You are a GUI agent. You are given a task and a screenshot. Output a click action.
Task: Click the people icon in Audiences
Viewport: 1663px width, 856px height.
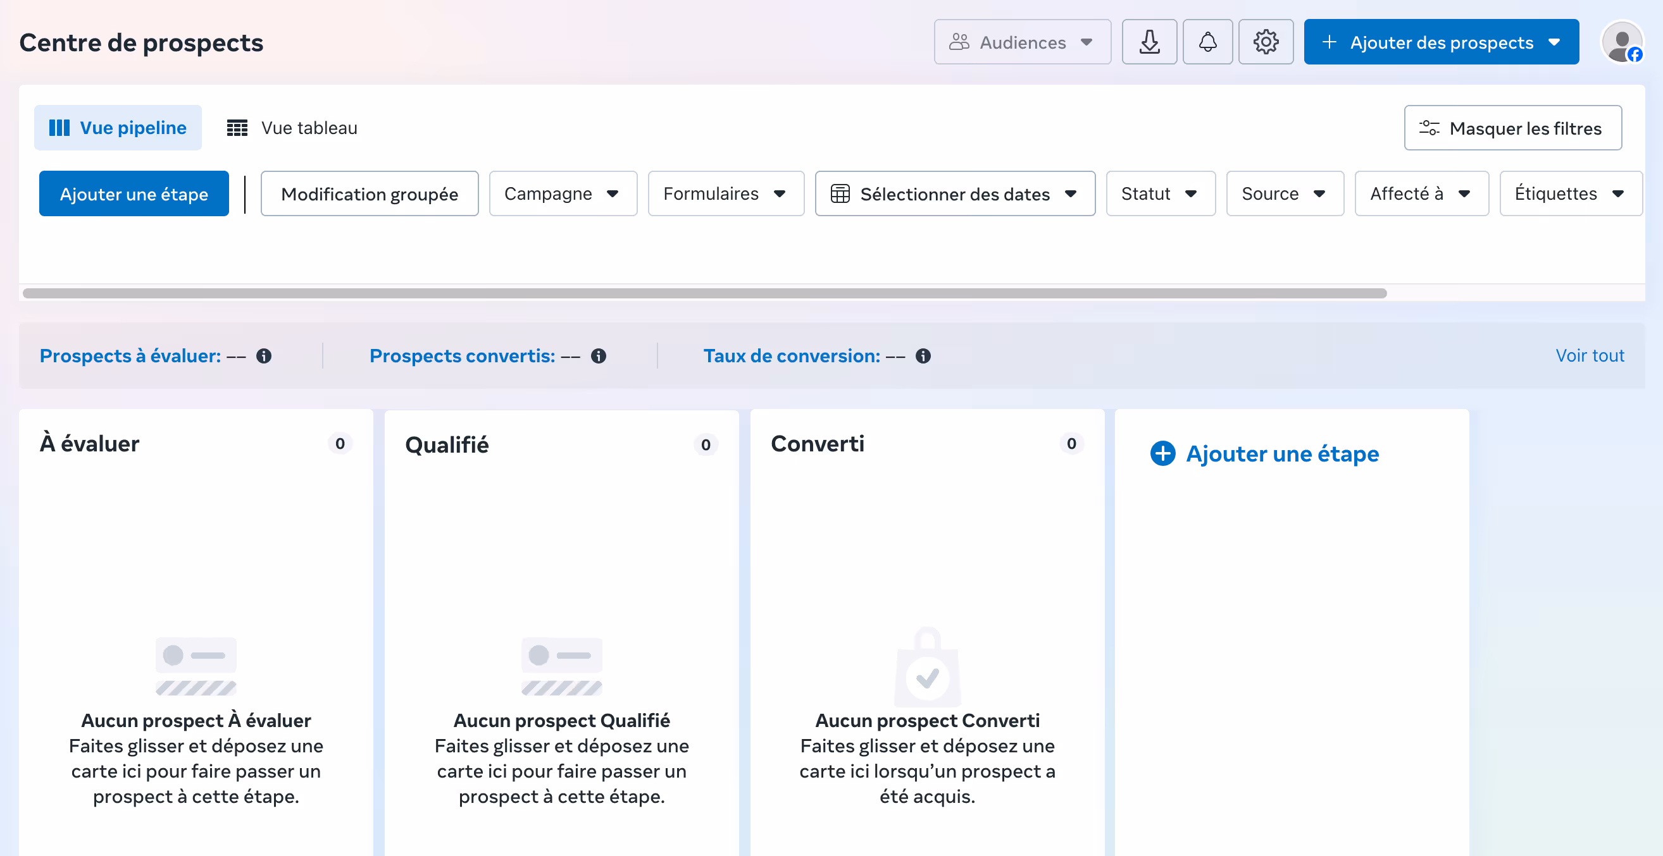959,42
